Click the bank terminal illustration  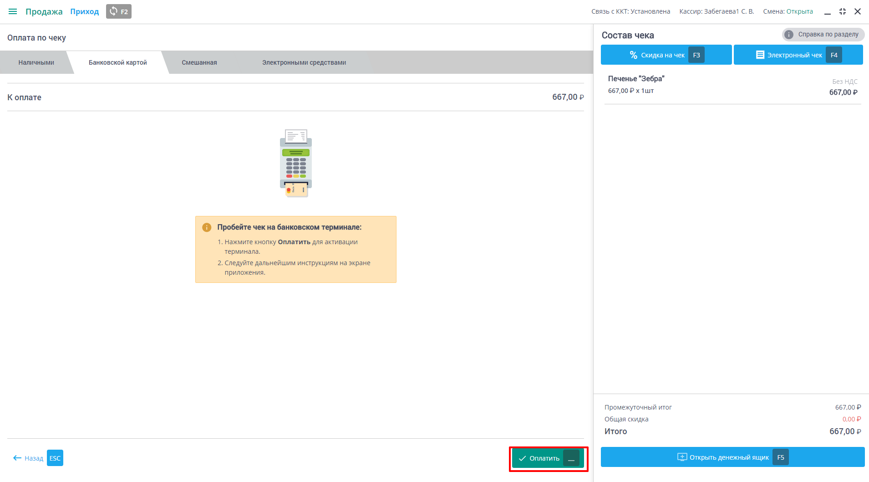pyautogui.click(x=296, y=163)
